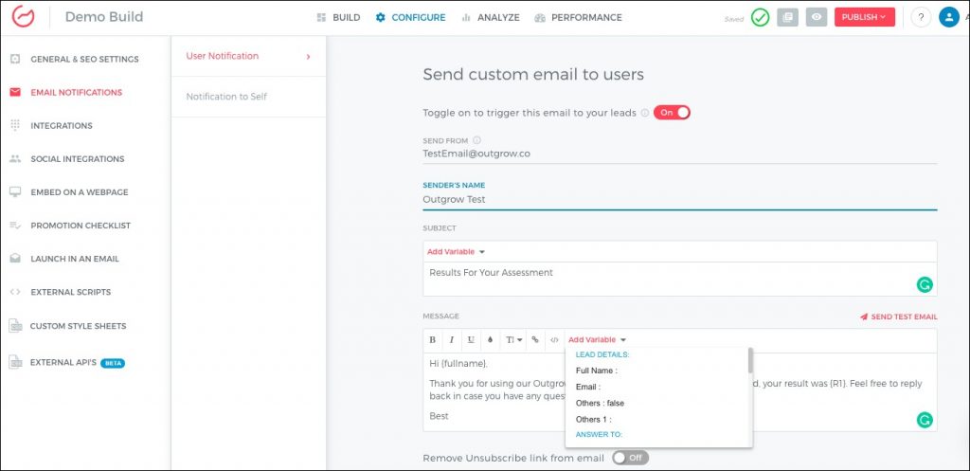Click the Outgrow logo icon
This screenshot has width=970, height=471.
tap(23, 17)
